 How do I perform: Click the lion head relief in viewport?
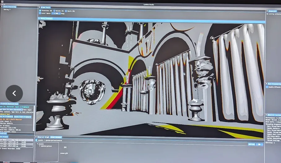pos(92,91)
